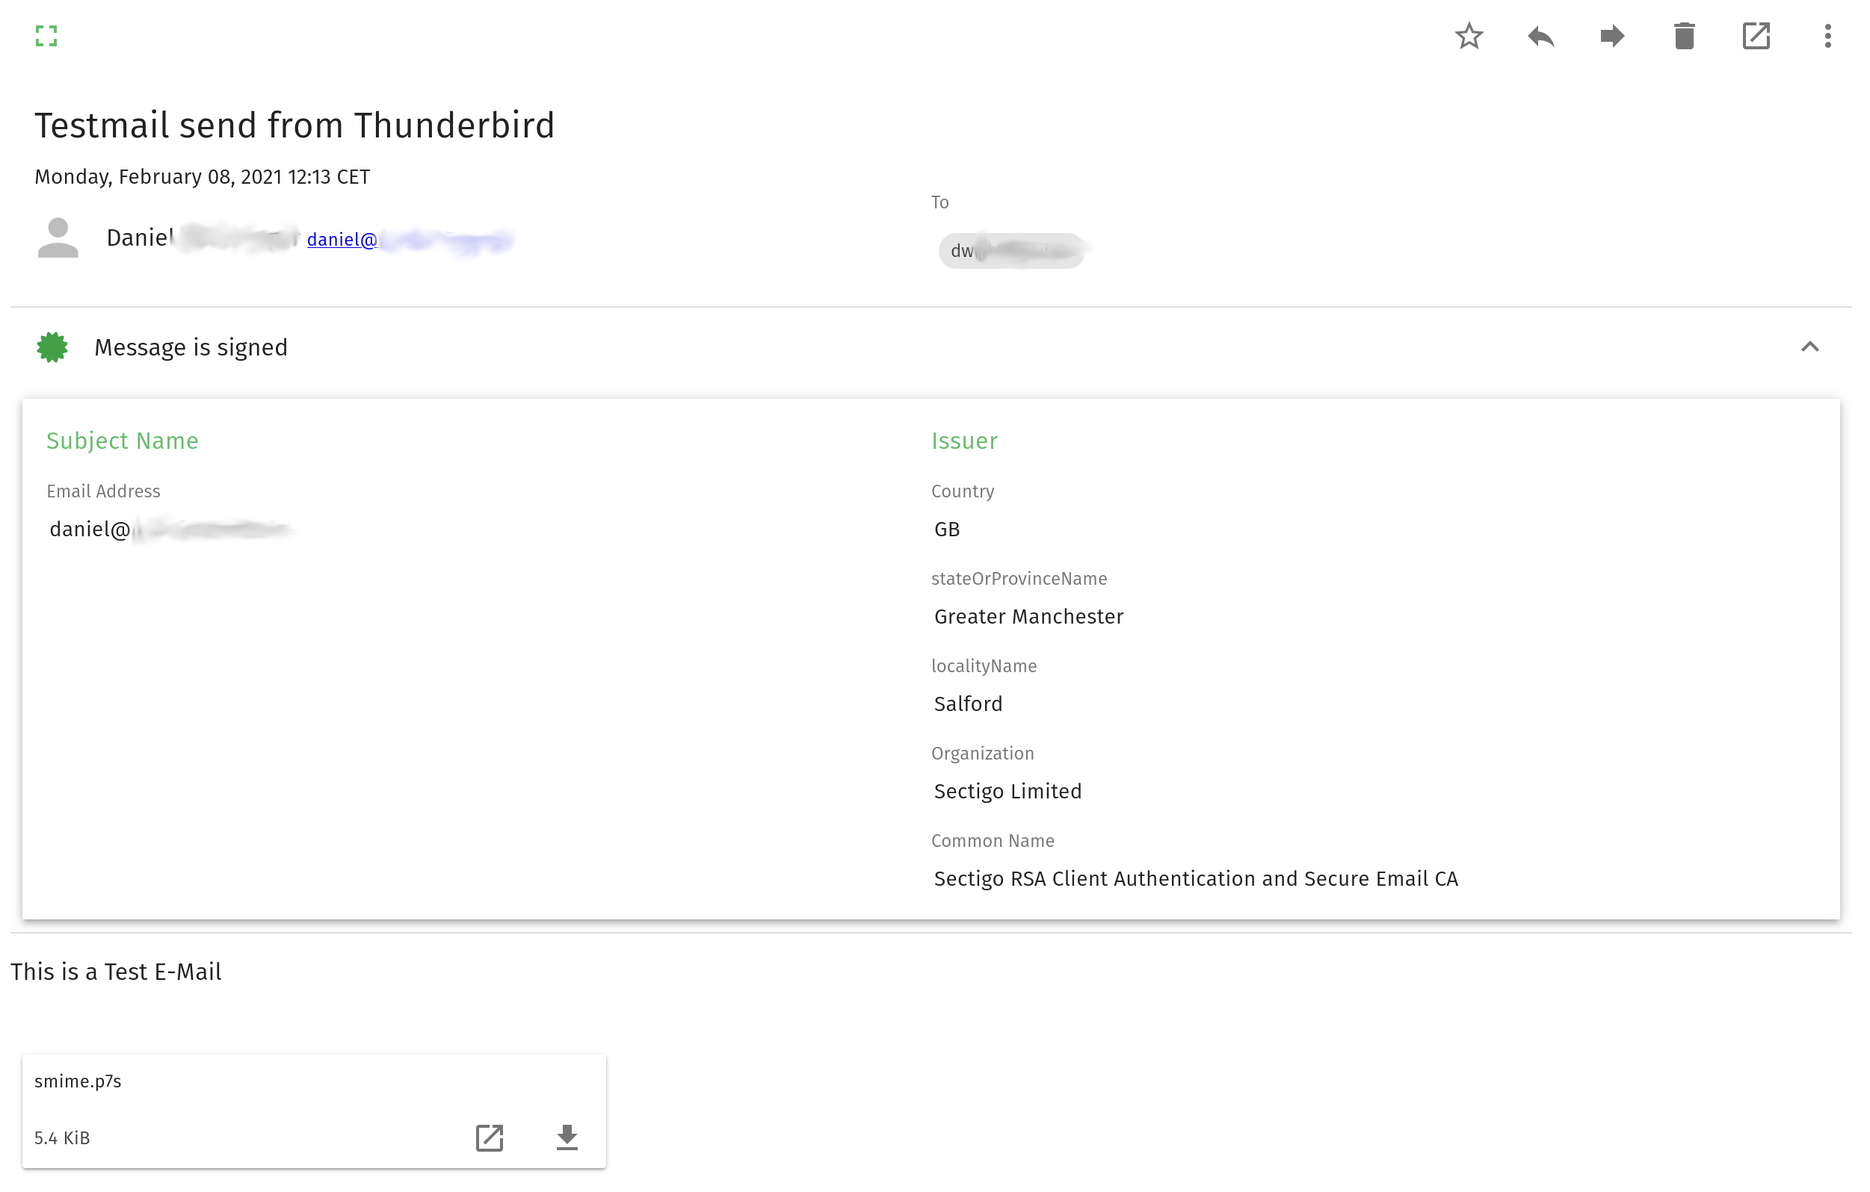The image size is (1870, 1192).
Task: Click the Sectigo RSA Common Name value
Action: tap(1195, 878)
